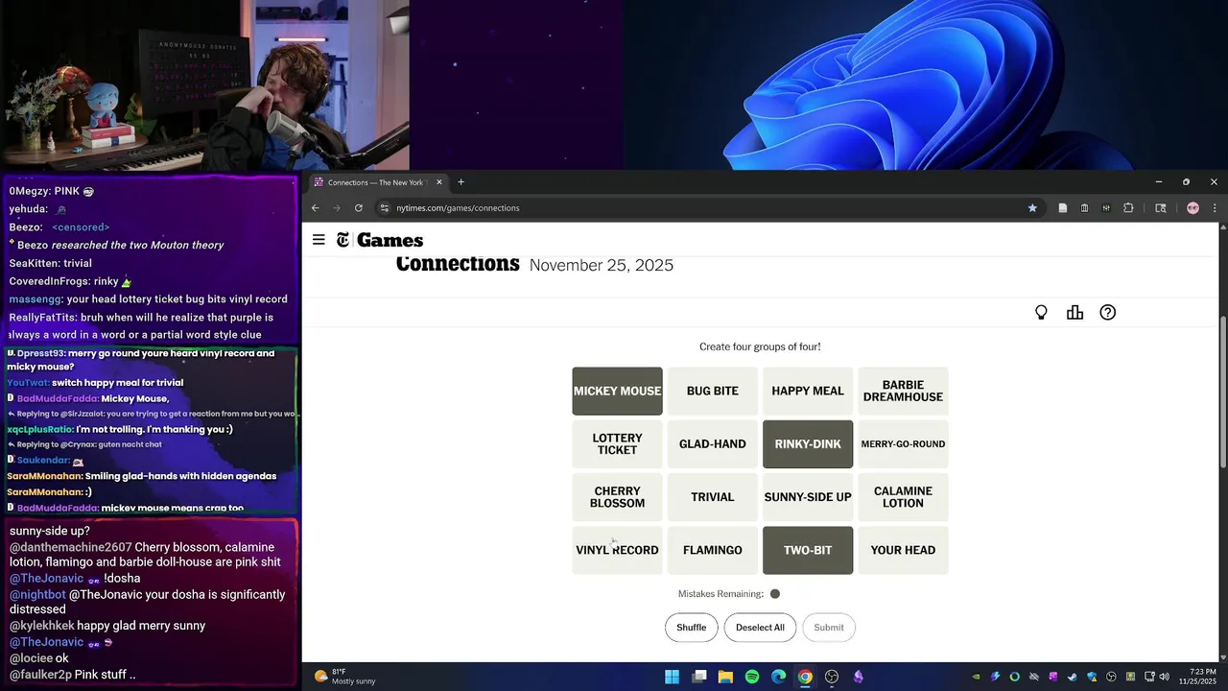Screen dimensions: 1228x691
Task: Select the SUNNY-SIDE UP tile
Action: 808,497
